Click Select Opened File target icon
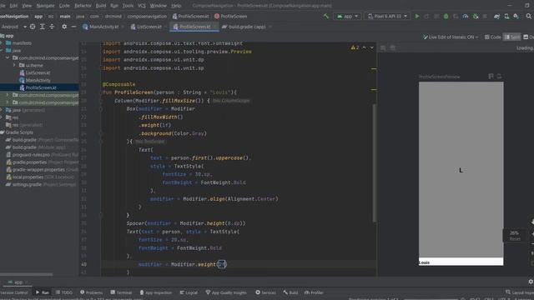This screenshot has height=300, width=534. click(33, 27)
